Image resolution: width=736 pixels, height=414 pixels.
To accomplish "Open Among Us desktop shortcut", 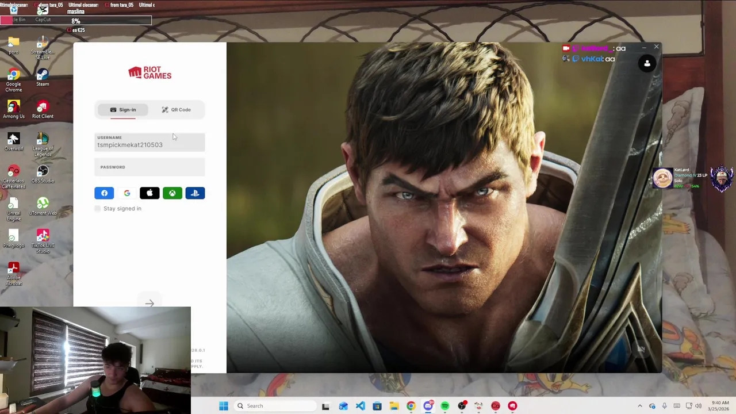I will (14, 110).
